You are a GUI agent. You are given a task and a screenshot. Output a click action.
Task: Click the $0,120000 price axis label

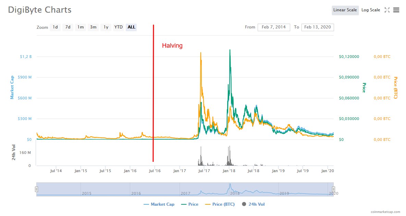pyautogui.click(x=349, y=57)
